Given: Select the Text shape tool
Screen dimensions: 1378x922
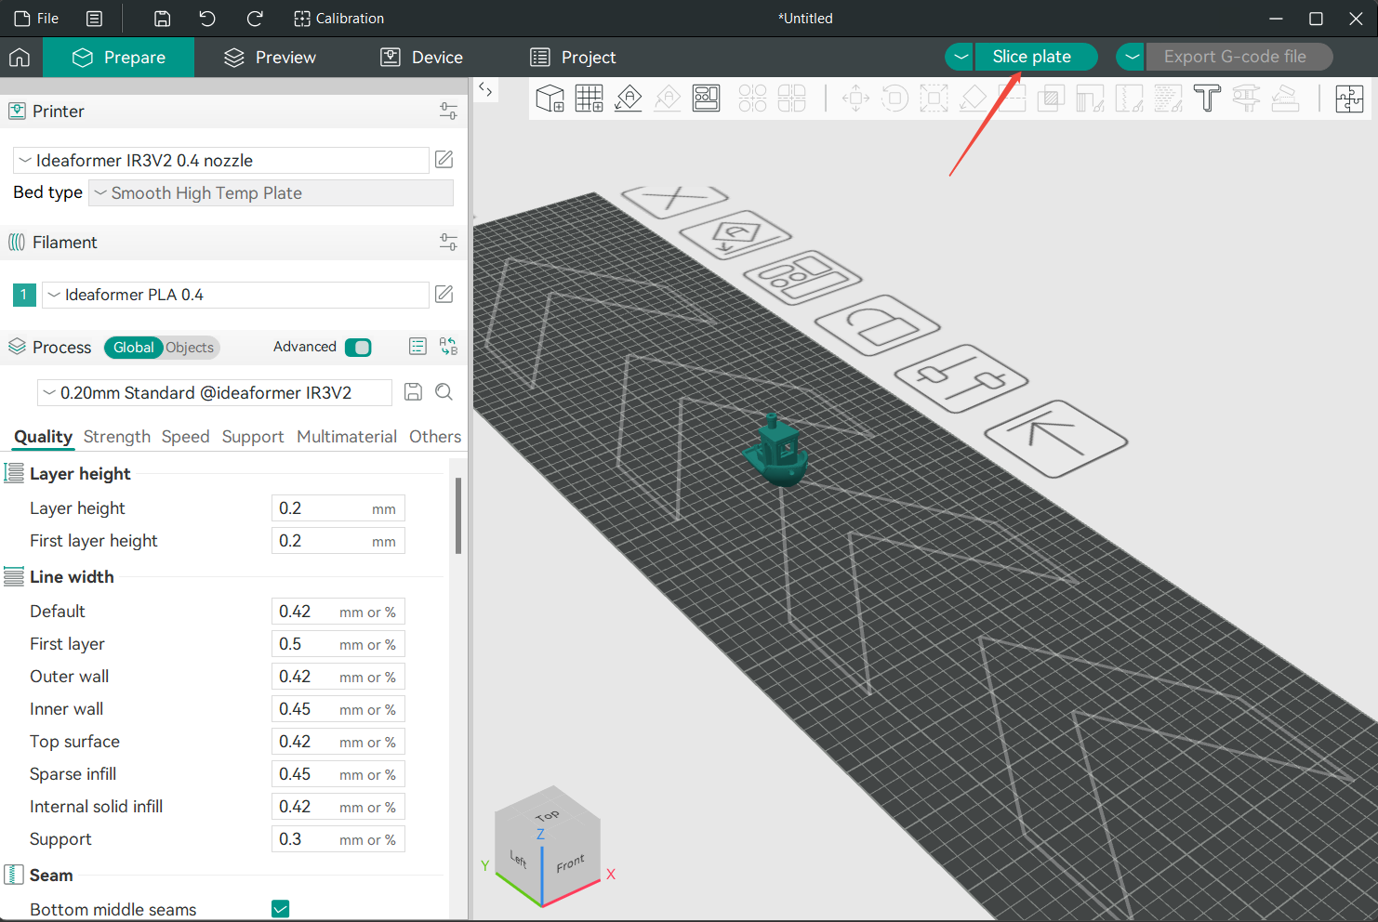Looking at the screenshot, I should pos(1207,98).
